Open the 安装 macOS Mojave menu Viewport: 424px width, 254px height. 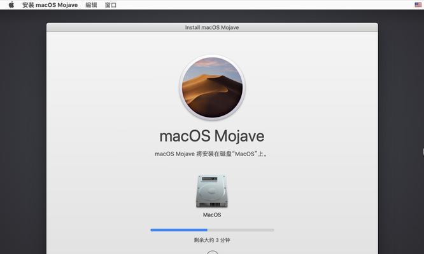[x=50, y=5]
